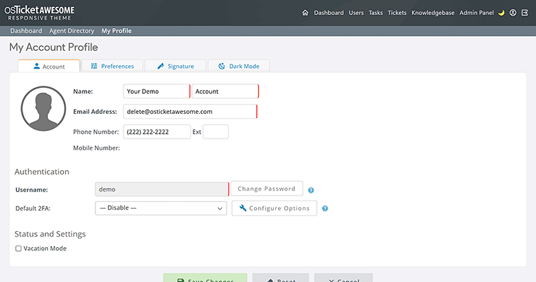Viewport: 536px width, 282px height.
Task: Open the Tickets menu in top navigation
Action: (397, 12)
